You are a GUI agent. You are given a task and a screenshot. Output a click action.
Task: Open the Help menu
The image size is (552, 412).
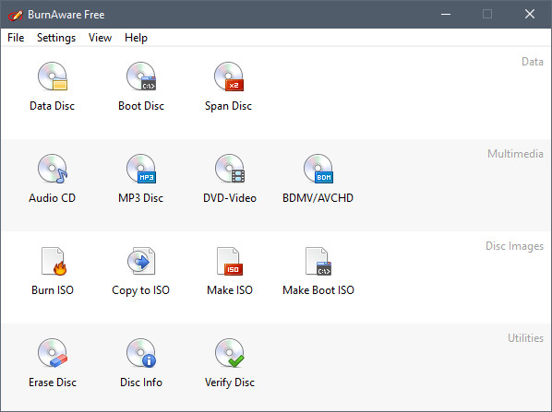136,38
